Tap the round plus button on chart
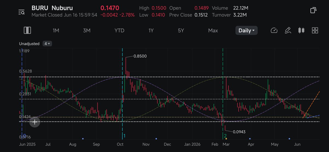This screenshot has width=329, height=152. coord(35,122)
